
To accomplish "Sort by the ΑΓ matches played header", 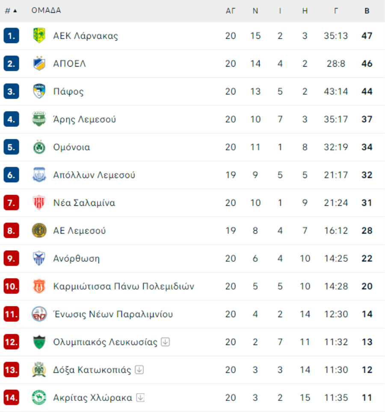I will pos(231,11).
